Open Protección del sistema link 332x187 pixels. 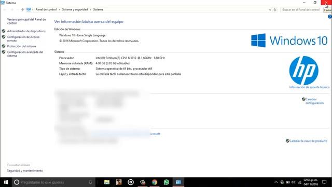(x=22, y=46)
